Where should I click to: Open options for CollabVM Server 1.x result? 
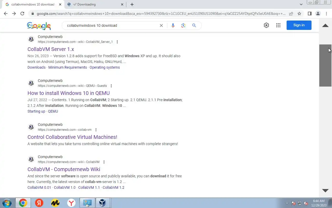click(x=117, y=42)
